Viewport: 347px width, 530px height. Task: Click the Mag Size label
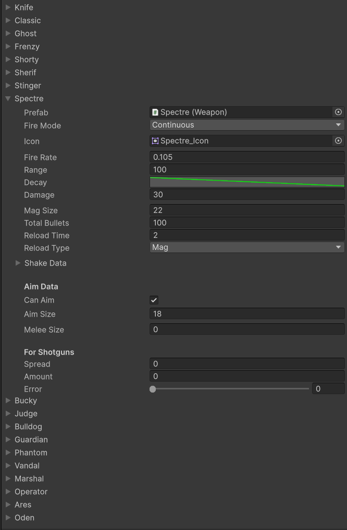pos(41,210)
